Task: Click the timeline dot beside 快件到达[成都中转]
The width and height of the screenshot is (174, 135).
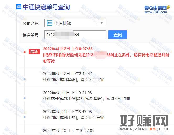Action: [25, 117]
